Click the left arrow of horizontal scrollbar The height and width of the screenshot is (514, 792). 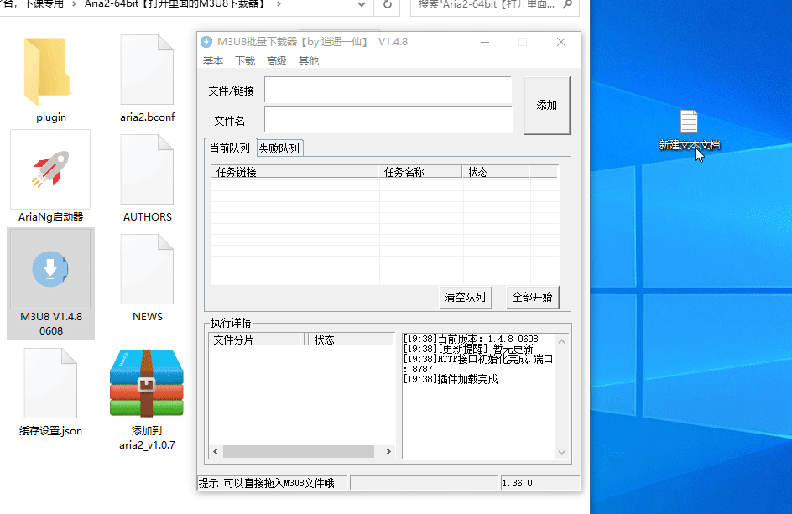click(216, 451)
